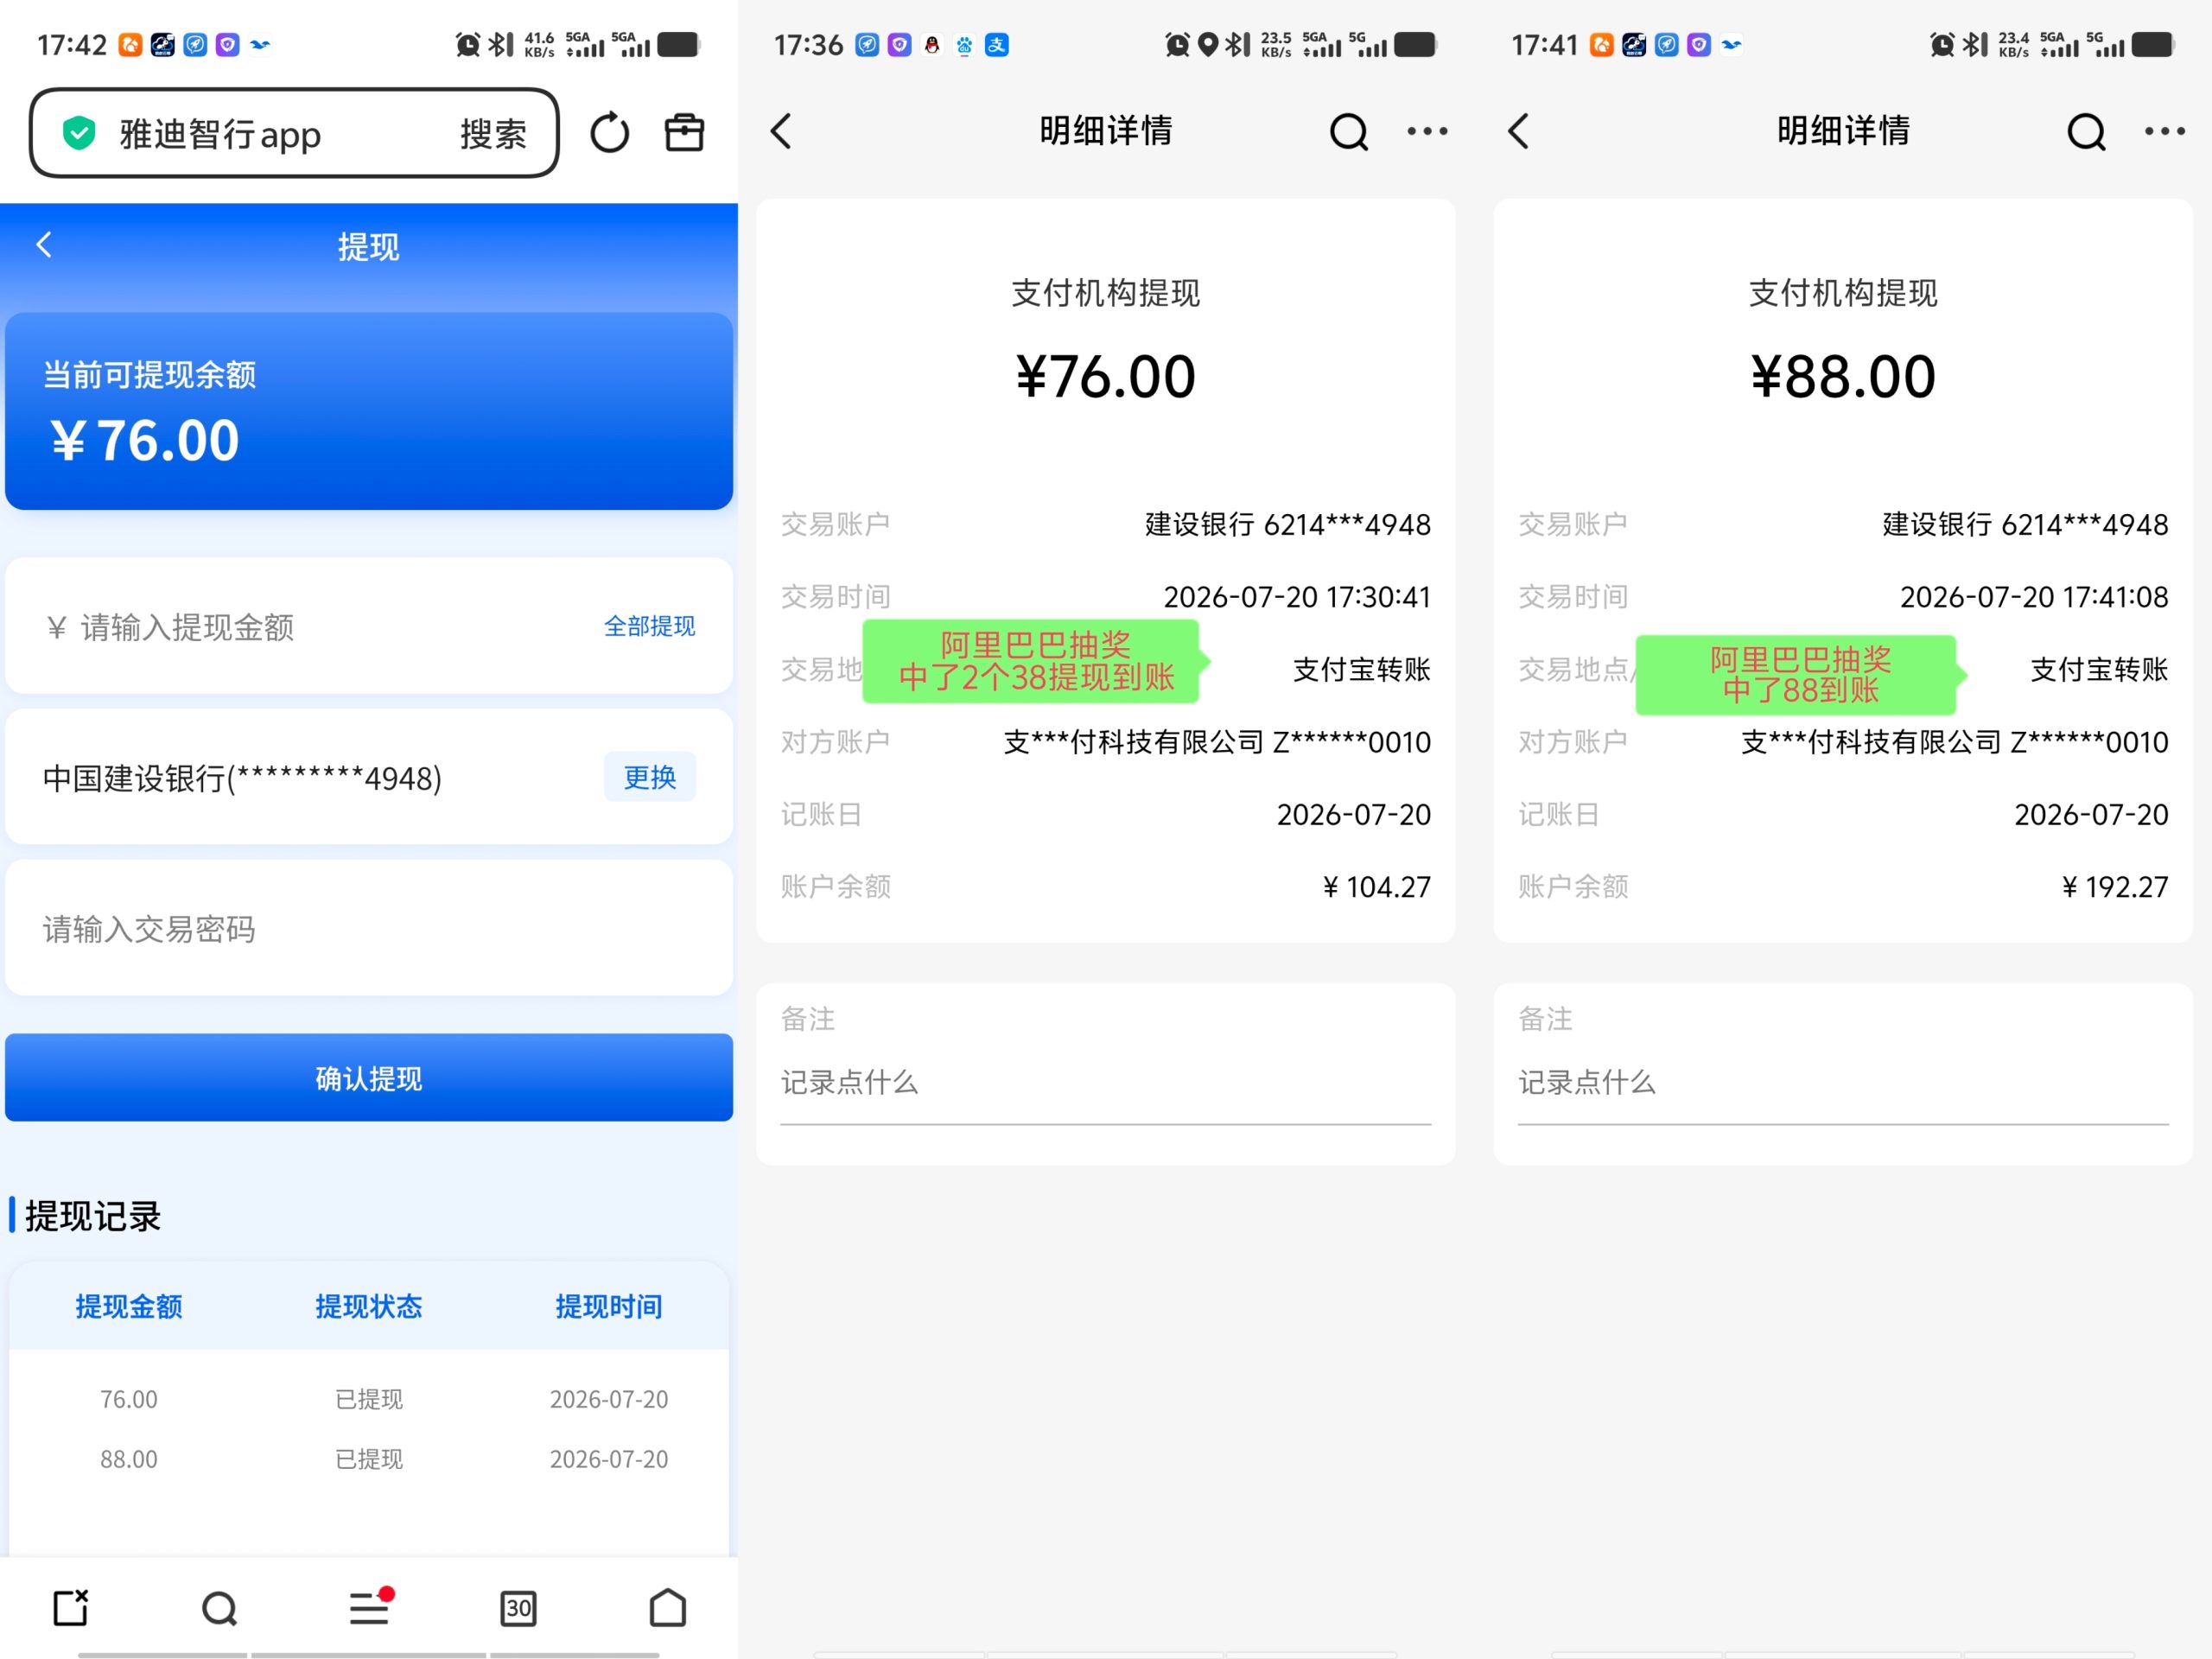The image size is (2212, 1659).
Task: Tap the browser home icon
Action: click(667, 1607)
